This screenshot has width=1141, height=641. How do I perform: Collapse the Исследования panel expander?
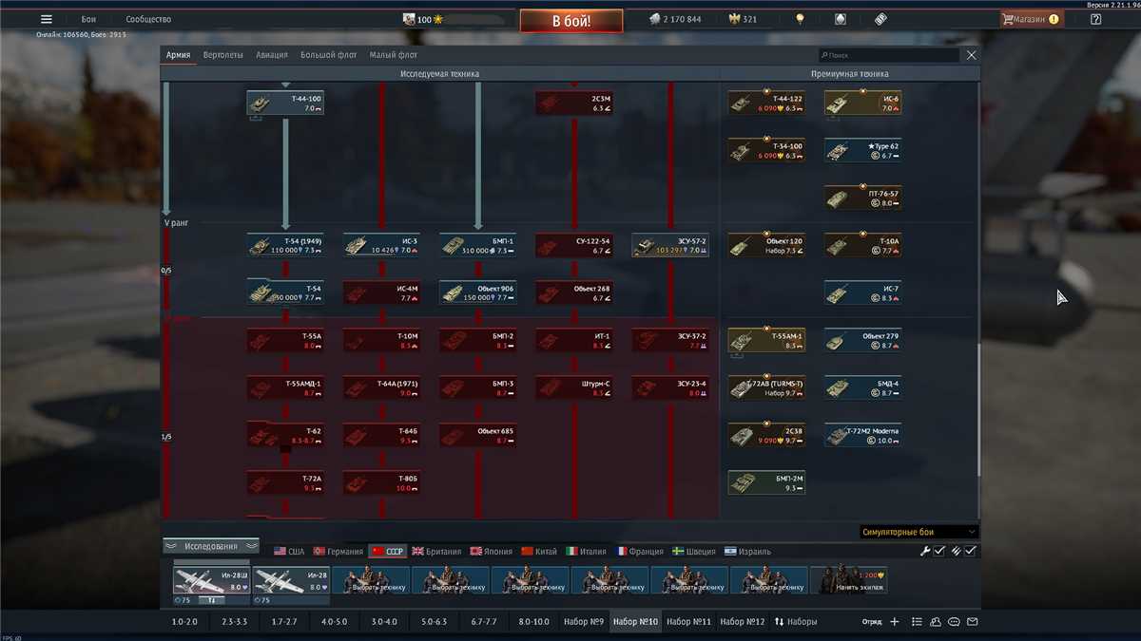211,546
